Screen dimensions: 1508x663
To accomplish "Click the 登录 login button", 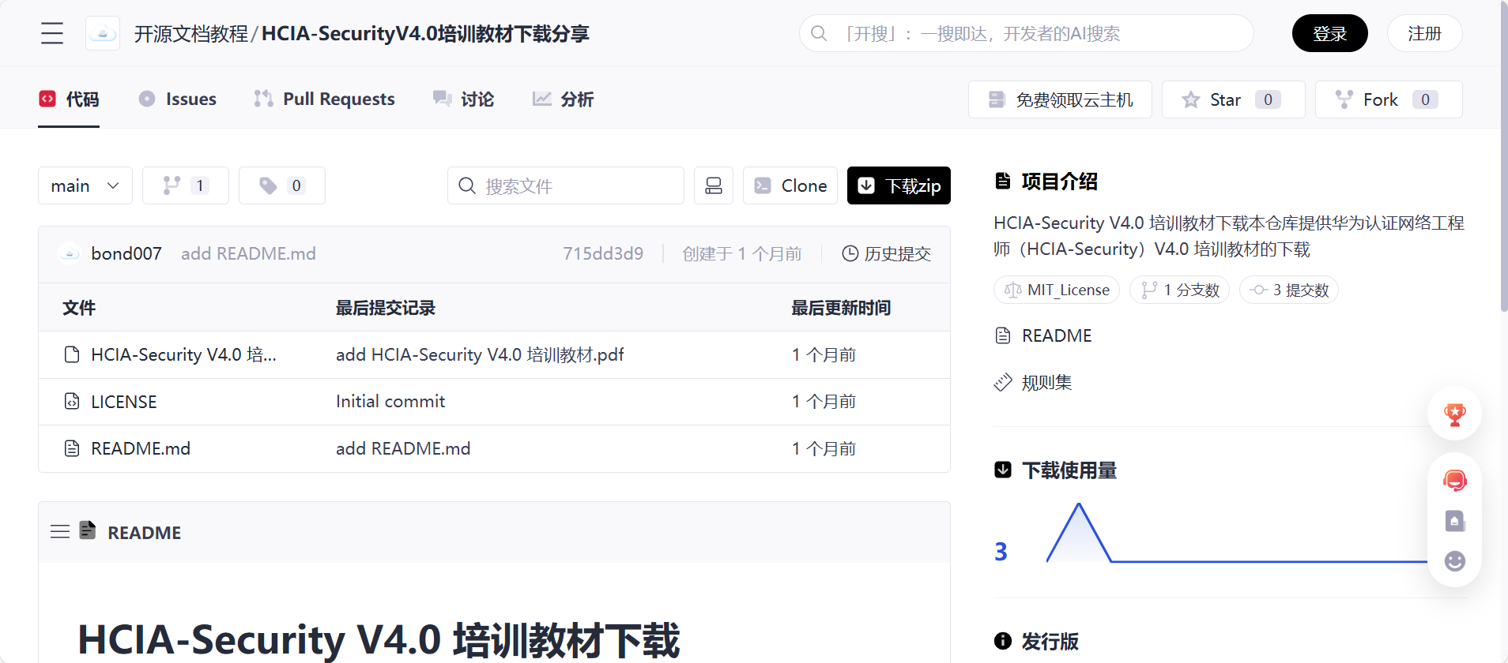I will [x=1329, y=33].
